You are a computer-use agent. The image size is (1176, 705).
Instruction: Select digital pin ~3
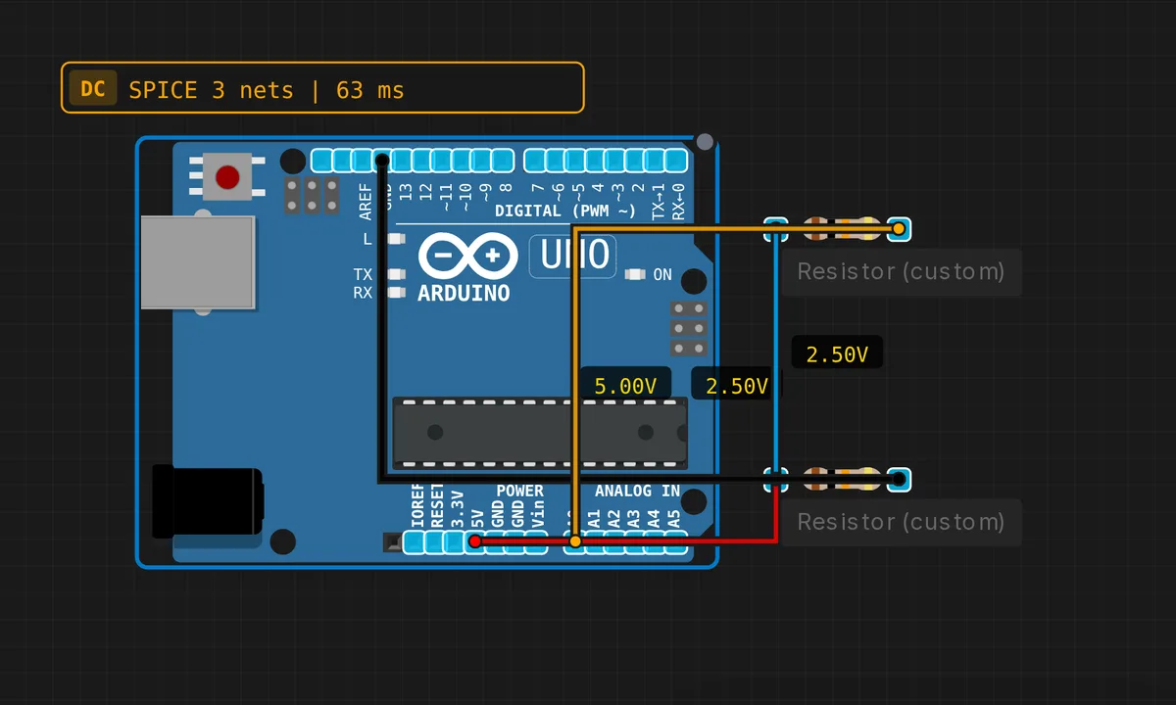615,161
